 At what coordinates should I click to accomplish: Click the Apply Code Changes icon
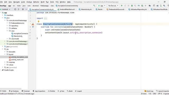129,6
